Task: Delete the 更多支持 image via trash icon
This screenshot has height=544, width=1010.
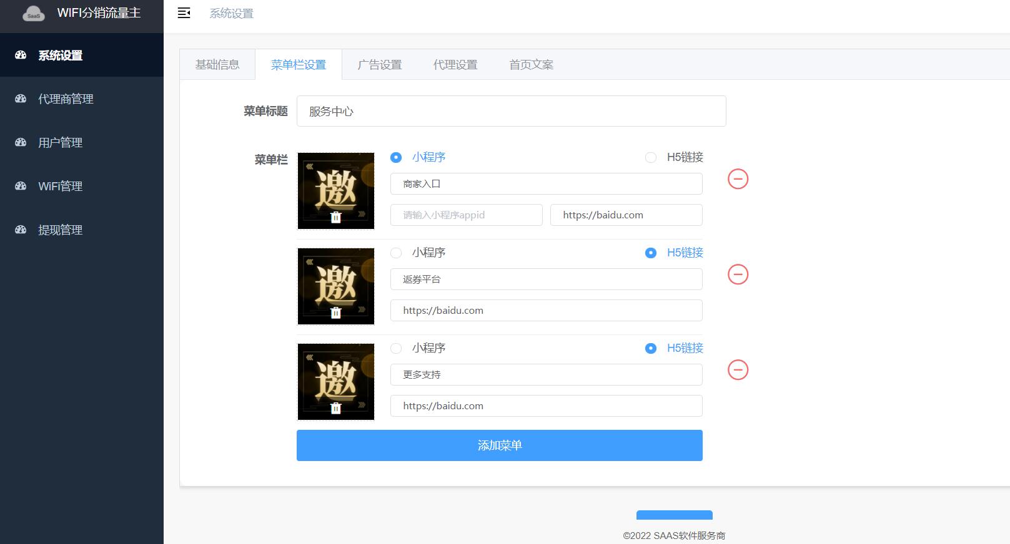Action: (335, 408)
